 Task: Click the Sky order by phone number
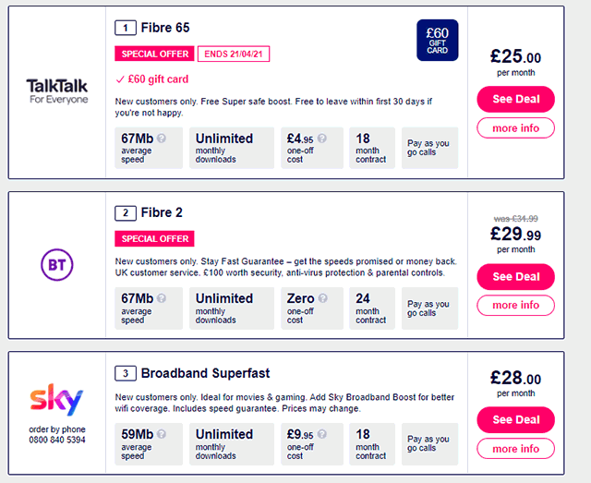[57, 440]
